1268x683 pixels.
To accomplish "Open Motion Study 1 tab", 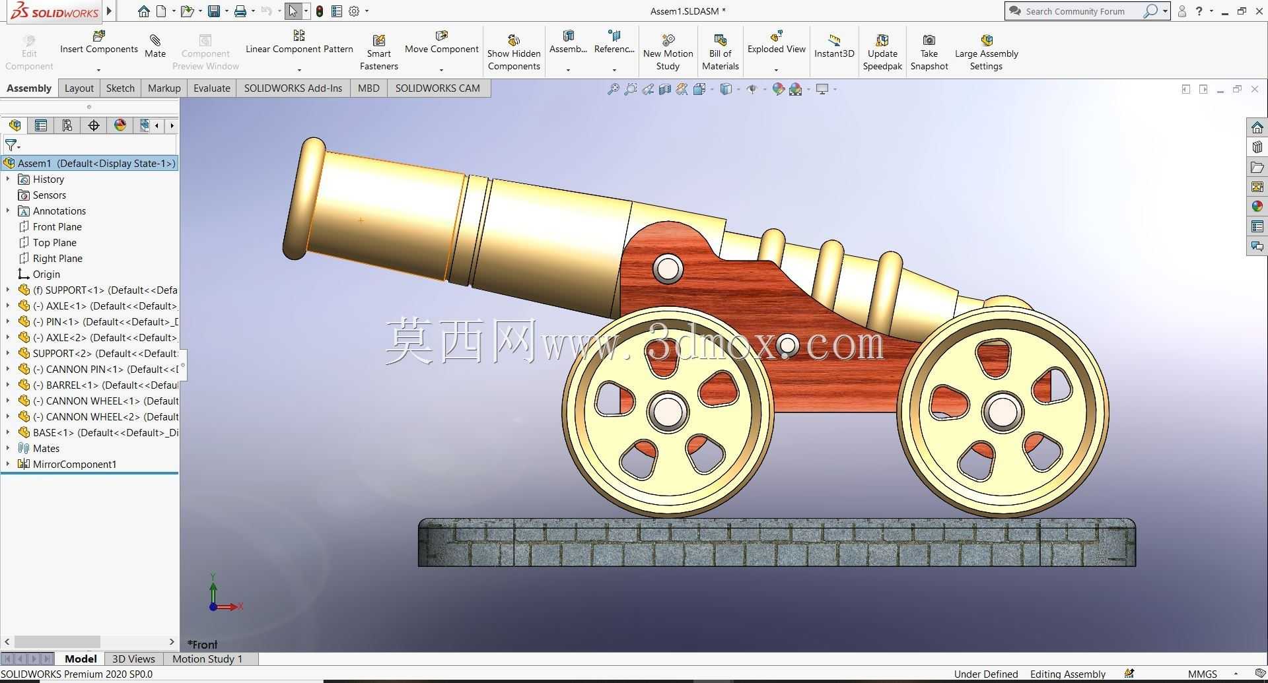I will coord(207,659).
